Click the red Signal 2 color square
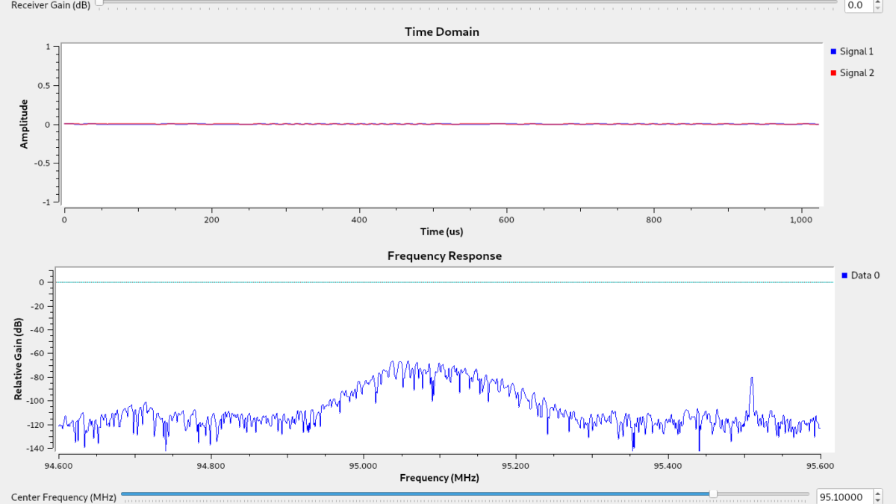This screenshot has height=504, width=896. pyautogui.click(x=833, y=73)
